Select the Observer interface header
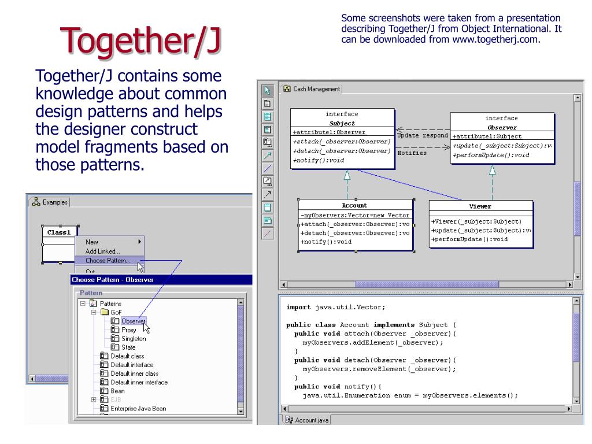This screenshot has width=592, height=444. click(x=502, y=123)
